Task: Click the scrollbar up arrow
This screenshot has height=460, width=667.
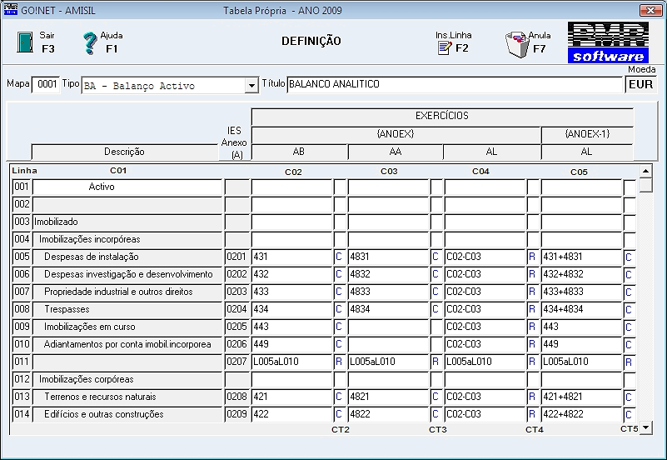Action: tap(645, 171)
